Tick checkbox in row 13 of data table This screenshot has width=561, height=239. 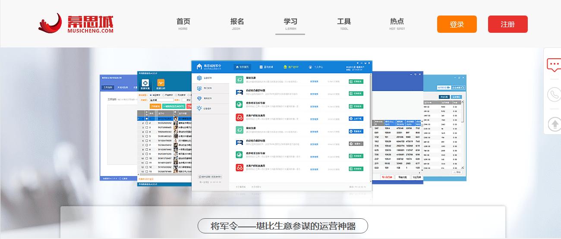147,171
